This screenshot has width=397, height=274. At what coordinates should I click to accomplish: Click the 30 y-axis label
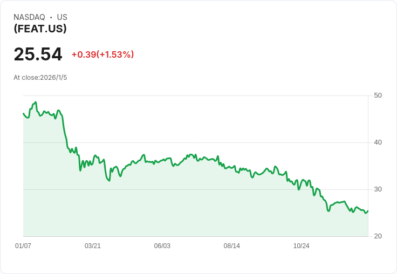tap(378, 189)
